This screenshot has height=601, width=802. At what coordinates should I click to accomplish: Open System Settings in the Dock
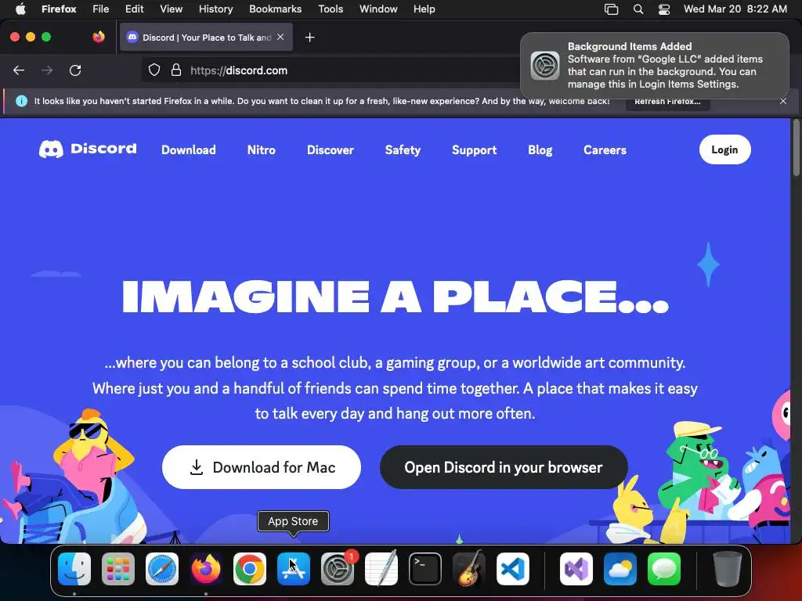tap(338, 569)
